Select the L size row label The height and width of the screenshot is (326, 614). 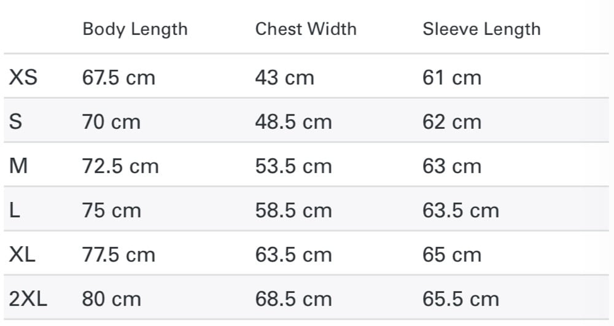[x=15, y=211]
